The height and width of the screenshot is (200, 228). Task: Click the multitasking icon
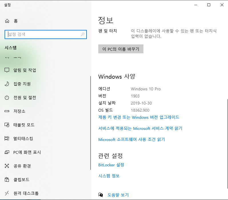7,138
